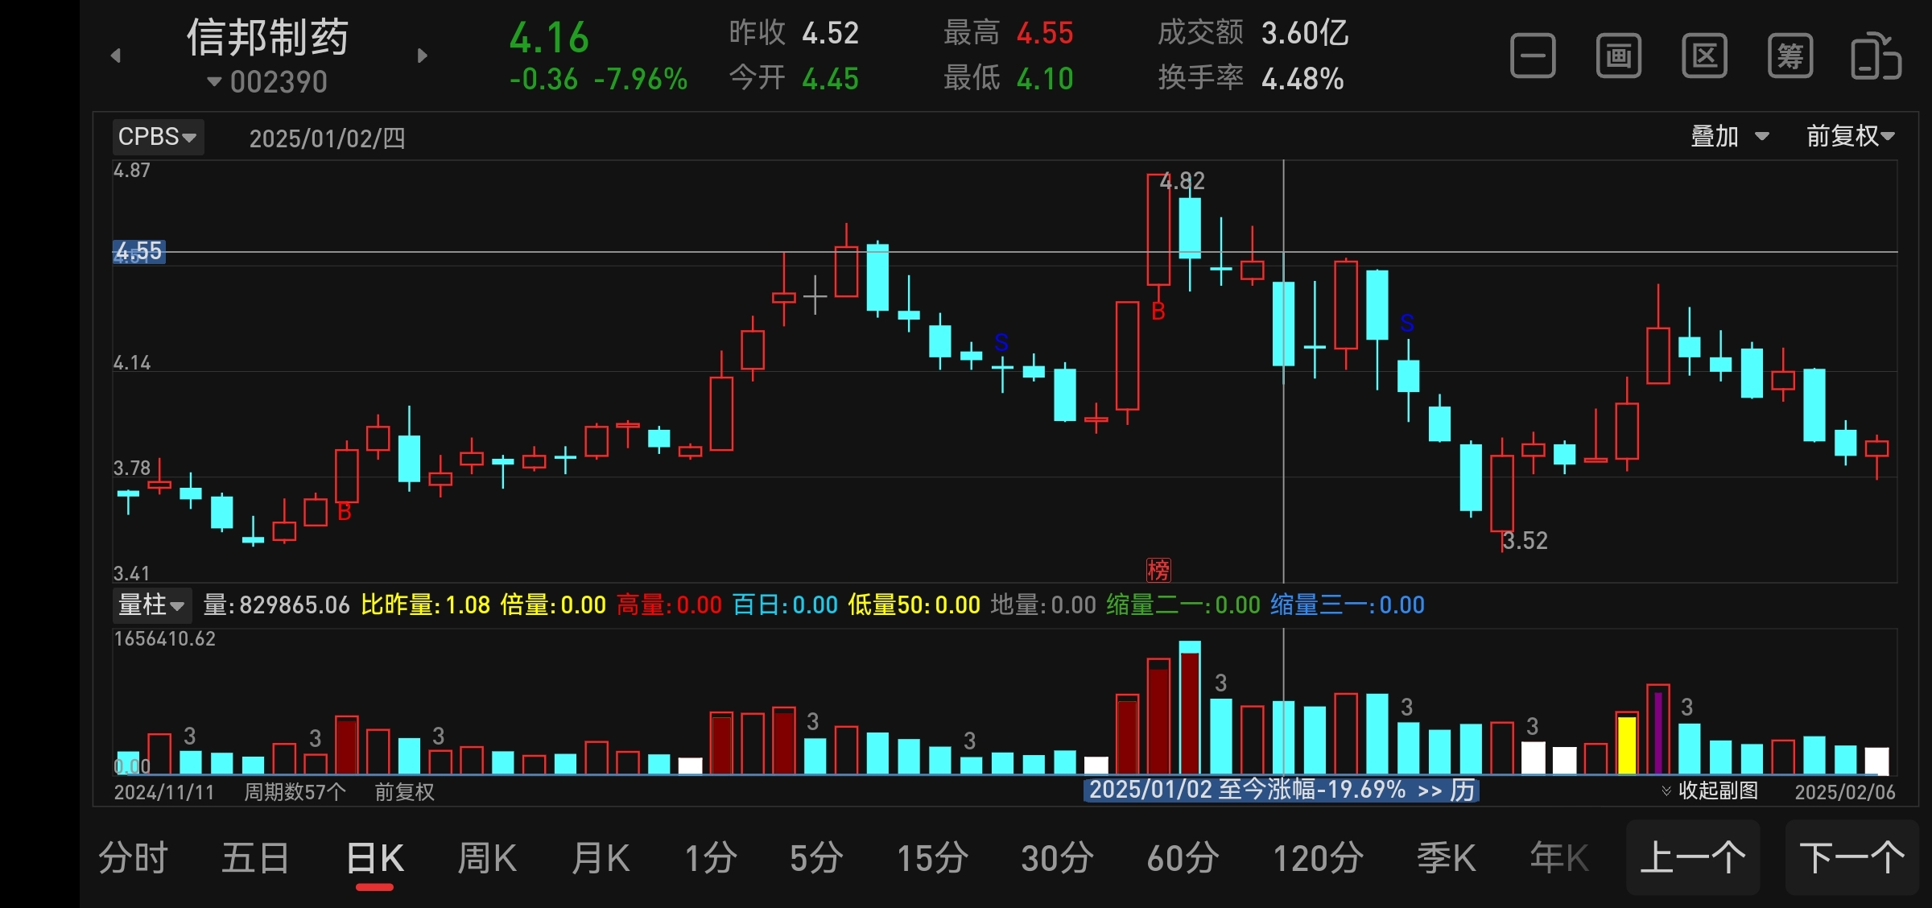Tap the high price label 4.82

coord(1183,181)
